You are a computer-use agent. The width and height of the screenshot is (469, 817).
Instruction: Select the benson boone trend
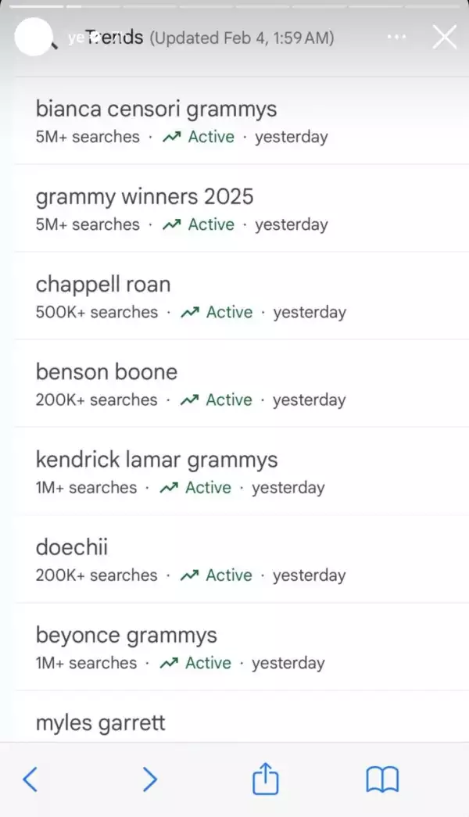click(x=106, y=371)
